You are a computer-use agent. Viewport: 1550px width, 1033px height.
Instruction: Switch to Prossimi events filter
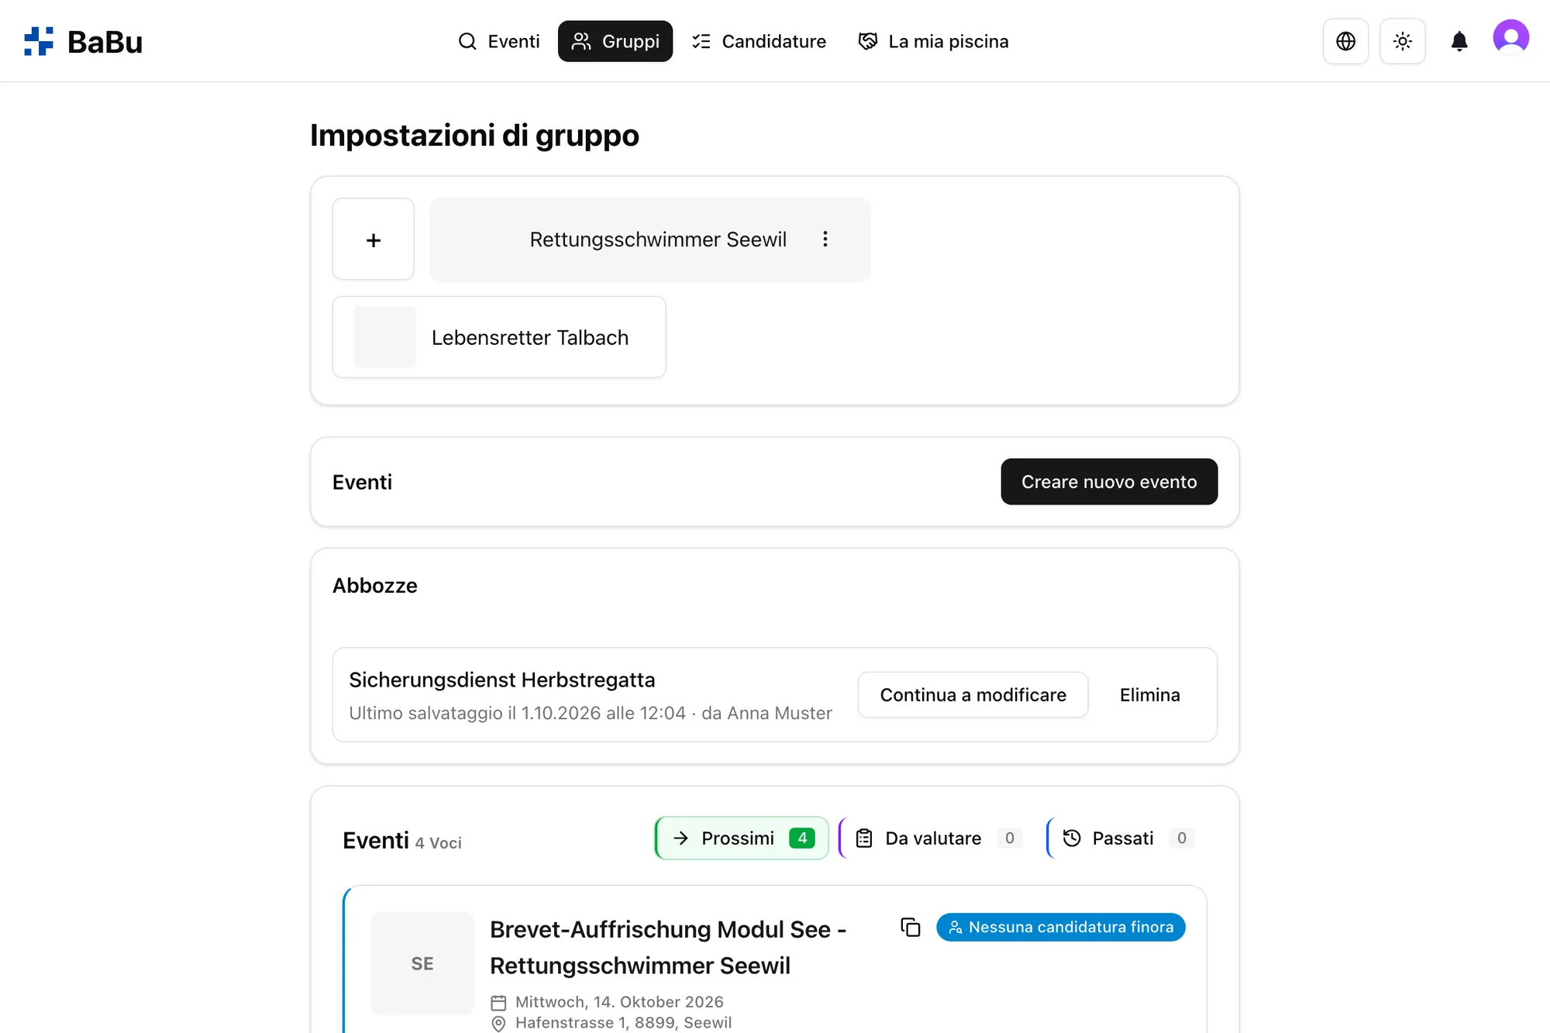742,838
